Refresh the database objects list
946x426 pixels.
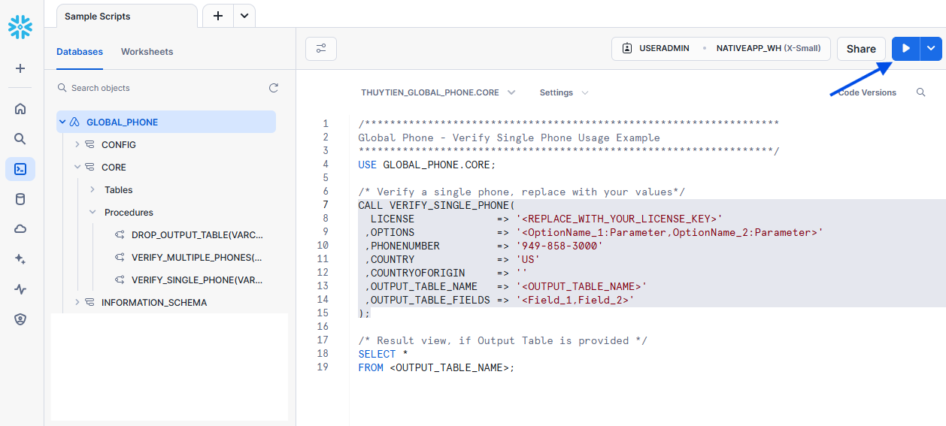click(x=274, y=88)
